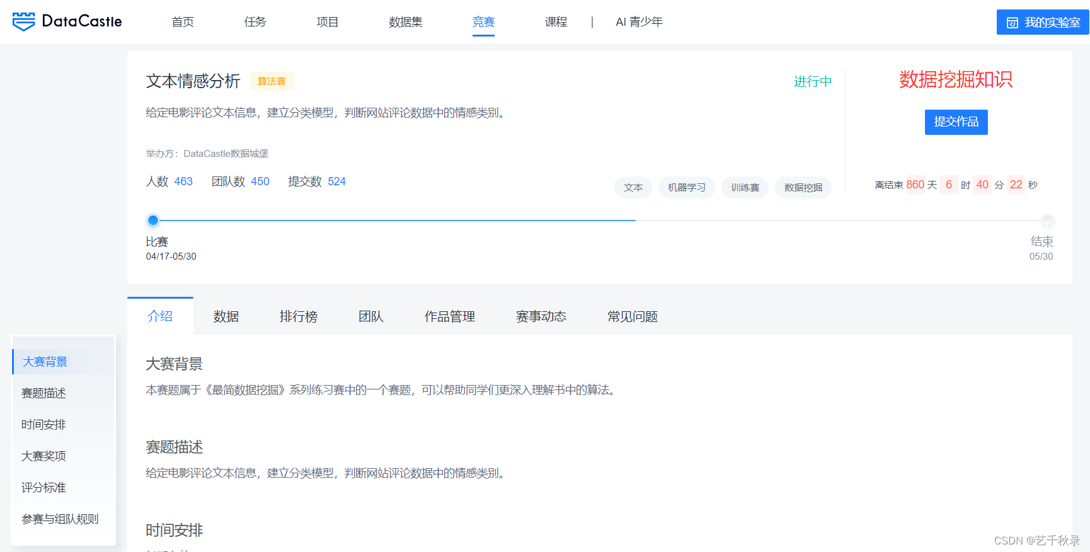Switch to the 介绍 tab
1090x552 pixels.
click(160, 316)
